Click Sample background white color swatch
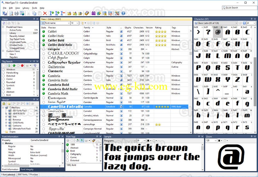The width and height of the screenshot is (258, 177). 154,141
